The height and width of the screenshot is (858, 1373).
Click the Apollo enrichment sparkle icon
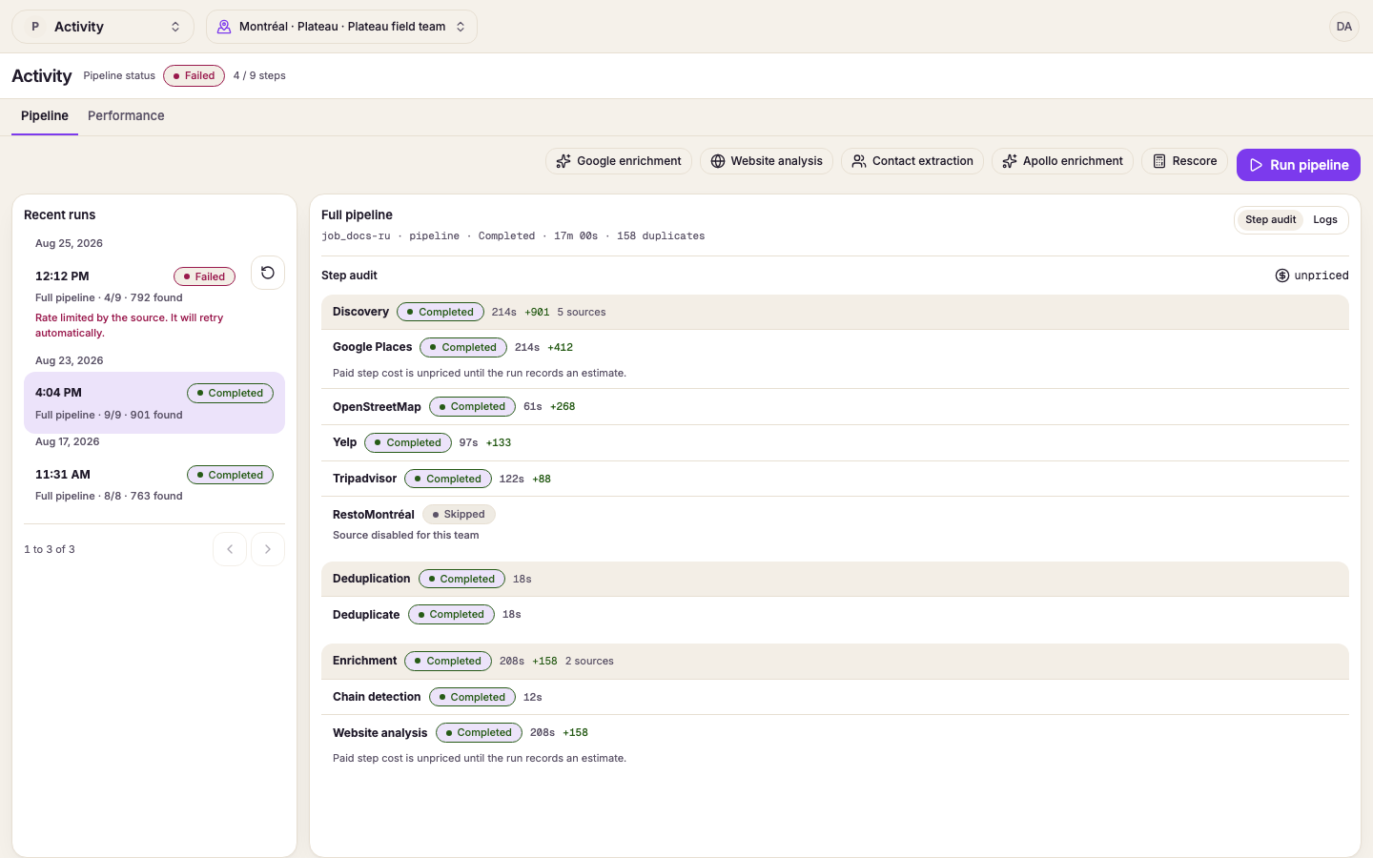tap(1010, 161)
